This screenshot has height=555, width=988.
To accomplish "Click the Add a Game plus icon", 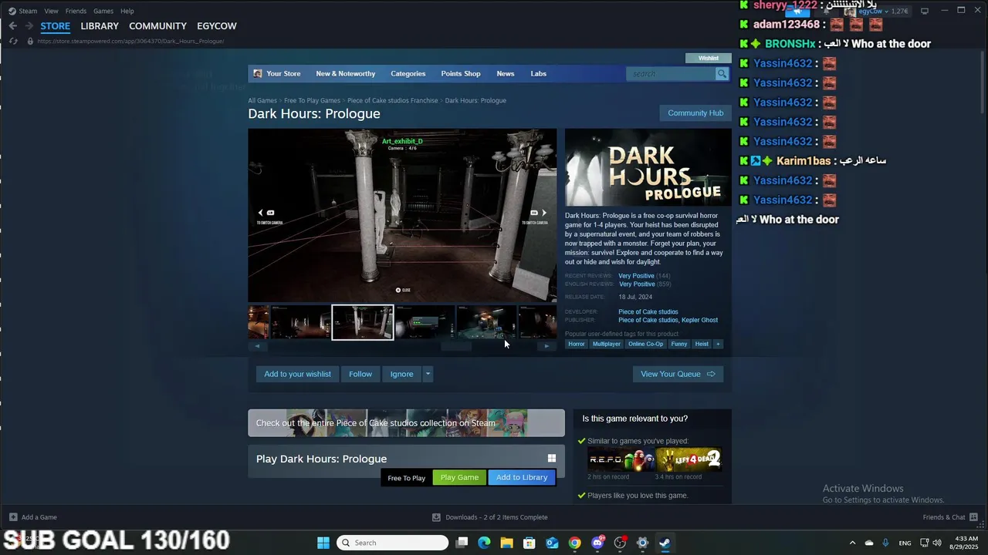I will pyautogui.click(x=13, y=517).
